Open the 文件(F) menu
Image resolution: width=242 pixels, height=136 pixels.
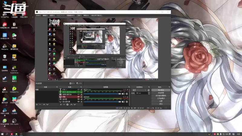point(38,16)
